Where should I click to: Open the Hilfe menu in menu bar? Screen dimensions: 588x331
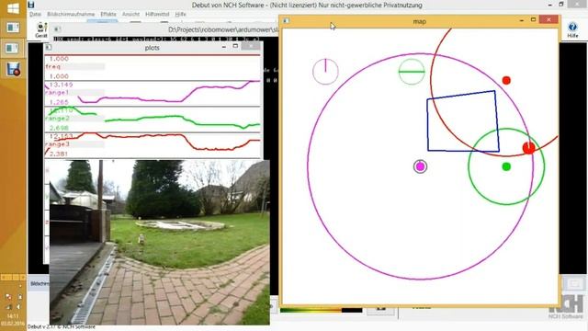pos(180,14)
